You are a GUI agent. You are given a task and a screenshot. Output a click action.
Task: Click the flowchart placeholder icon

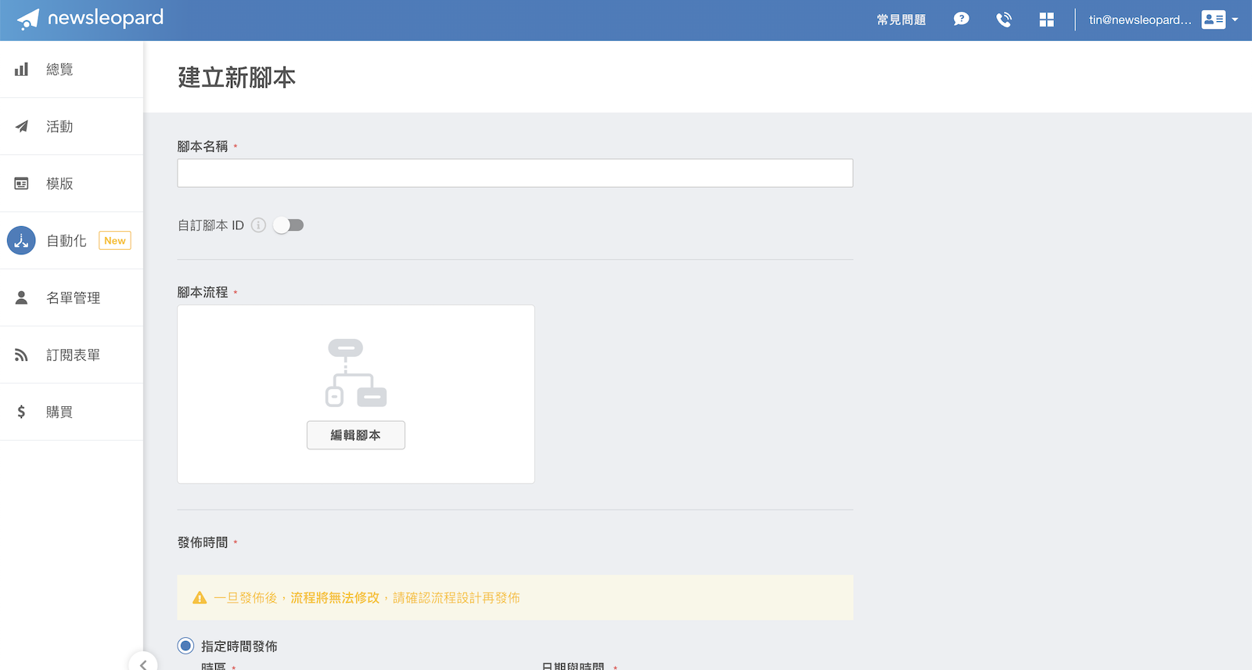[356, 373]
